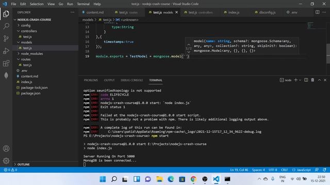
Task: Split the editor to the right
Action: click(318, 12)
